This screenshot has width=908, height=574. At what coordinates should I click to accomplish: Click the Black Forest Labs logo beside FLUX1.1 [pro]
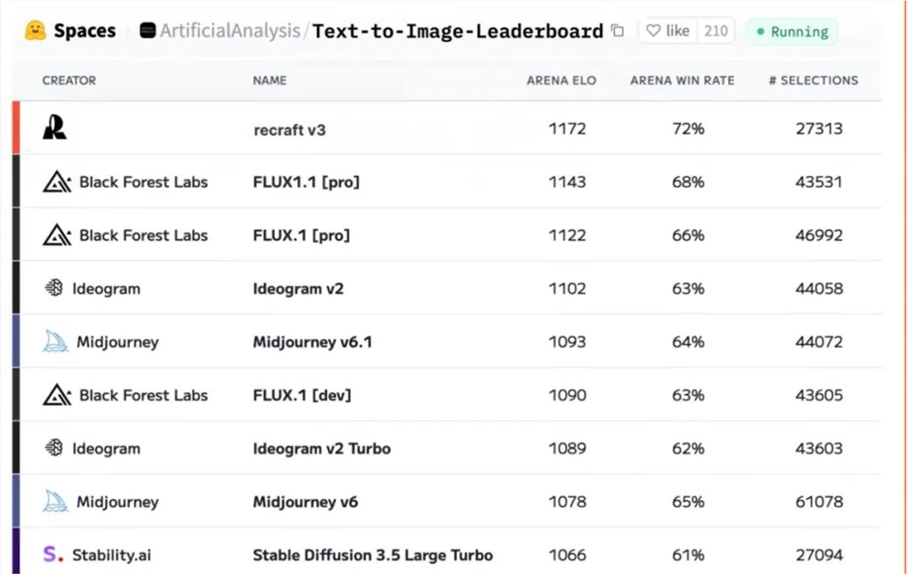[57, 182]
